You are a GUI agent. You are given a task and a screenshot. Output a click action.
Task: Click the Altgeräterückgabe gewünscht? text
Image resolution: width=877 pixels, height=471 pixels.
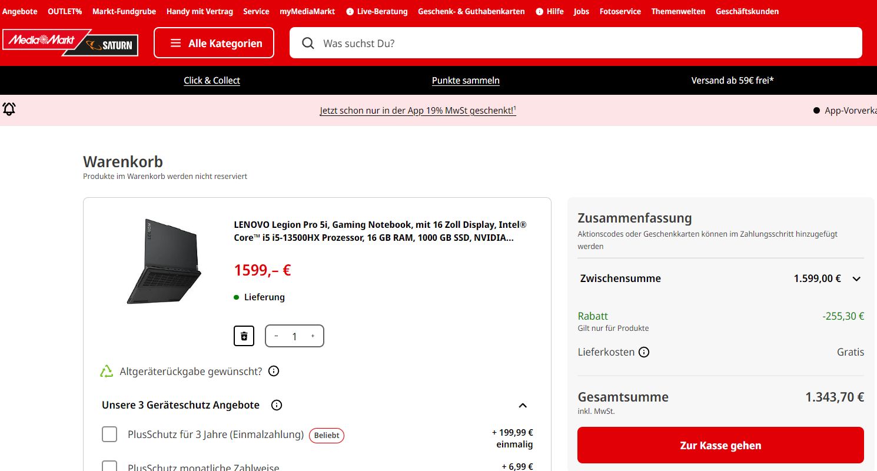click(191, 372)
